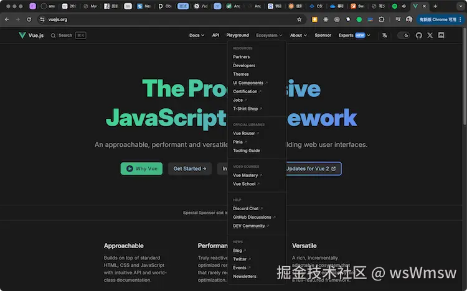Image resolution: width=467 pixels, height=291 pixels.
Task: Close the active Vue tab
Action: coord(425,6)
